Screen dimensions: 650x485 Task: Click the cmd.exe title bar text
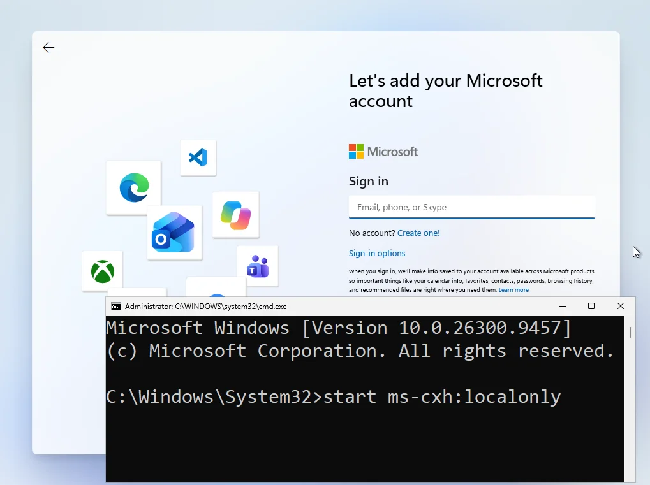point(205,307)
